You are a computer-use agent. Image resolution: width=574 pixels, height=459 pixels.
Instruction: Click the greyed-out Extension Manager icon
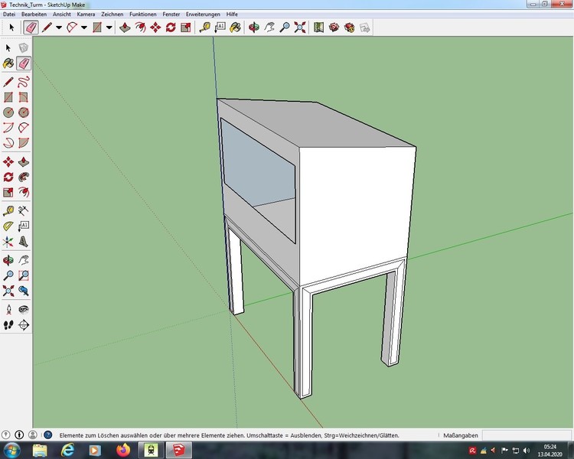364,28
